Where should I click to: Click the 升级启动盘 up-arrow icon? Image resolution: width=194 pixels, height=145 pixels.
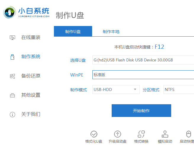[117, 134]
